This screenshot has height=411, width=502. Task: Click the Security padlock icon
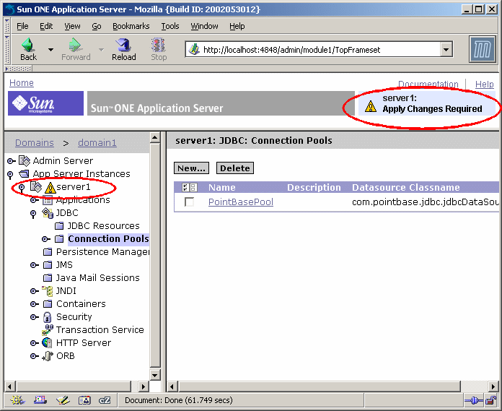click(48, 317)
